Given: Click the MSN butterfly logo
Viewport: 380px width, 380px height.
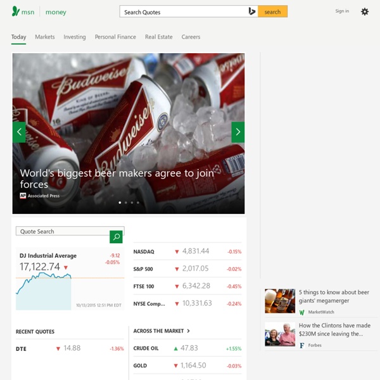Looking at the screenshot, I should pos(15,11).
